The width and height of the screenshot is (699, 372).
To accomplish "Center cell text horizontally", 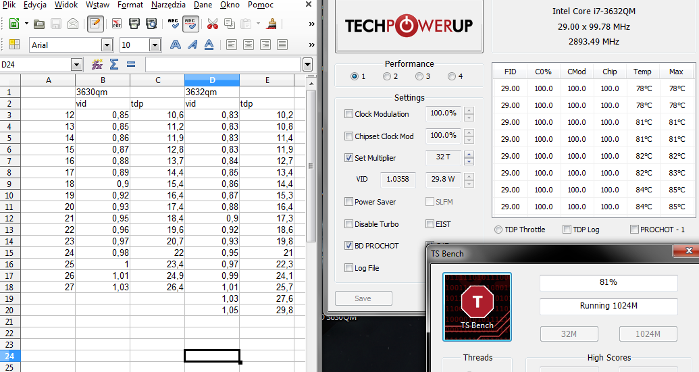I will (x=249, y=45).
